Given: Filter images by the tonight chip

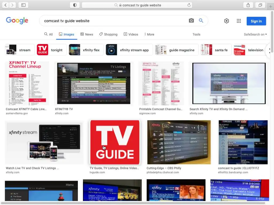Looking at the screenshot, I should 52,50.
